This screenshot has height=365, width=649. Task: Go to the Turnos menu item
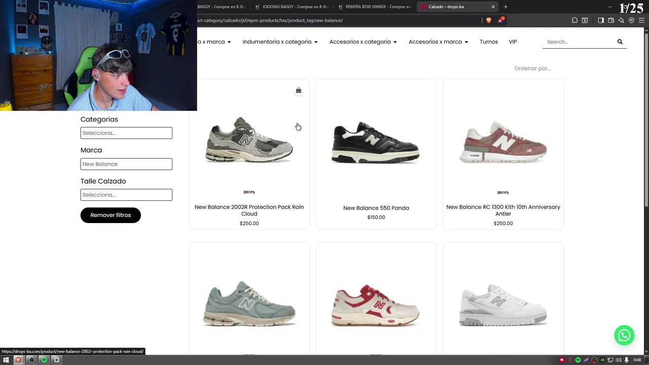click(x=489, y=42)
